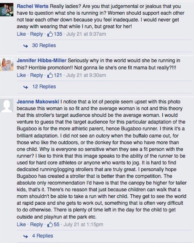Expand the 12 Replies thread

click(44, 87)
